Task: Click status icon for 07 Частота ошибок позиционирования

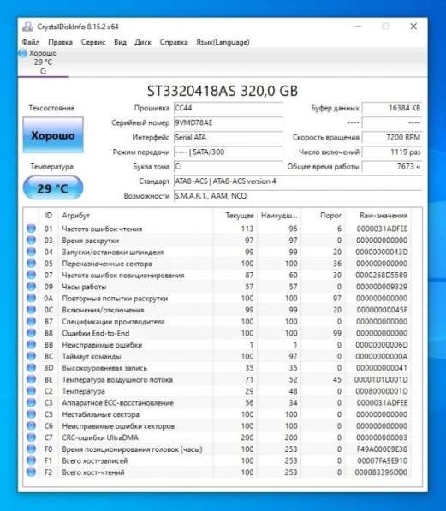Action: [x=31, y=275]
